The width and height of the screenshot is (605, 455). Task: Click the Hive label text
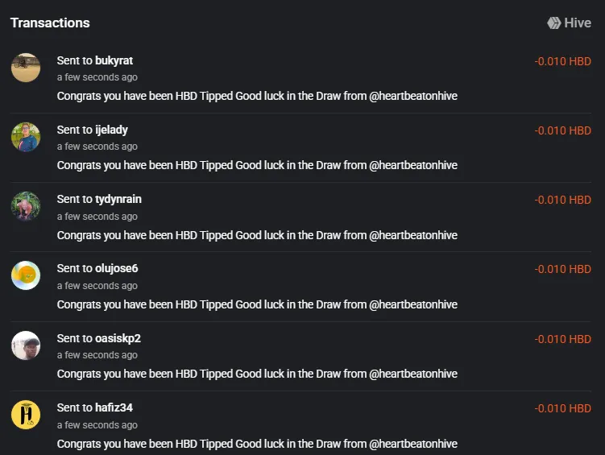pos(578,23)
